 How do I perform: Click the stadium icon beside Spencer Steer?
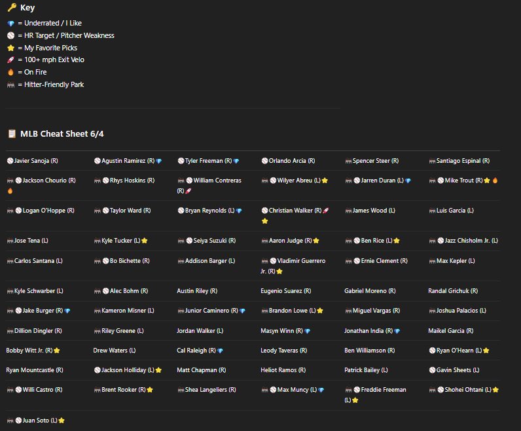coord(348,161)
